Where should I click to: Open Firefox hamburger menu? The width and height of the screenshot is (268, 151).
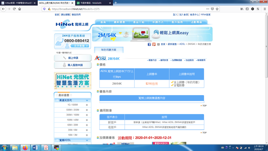(265, 9)
